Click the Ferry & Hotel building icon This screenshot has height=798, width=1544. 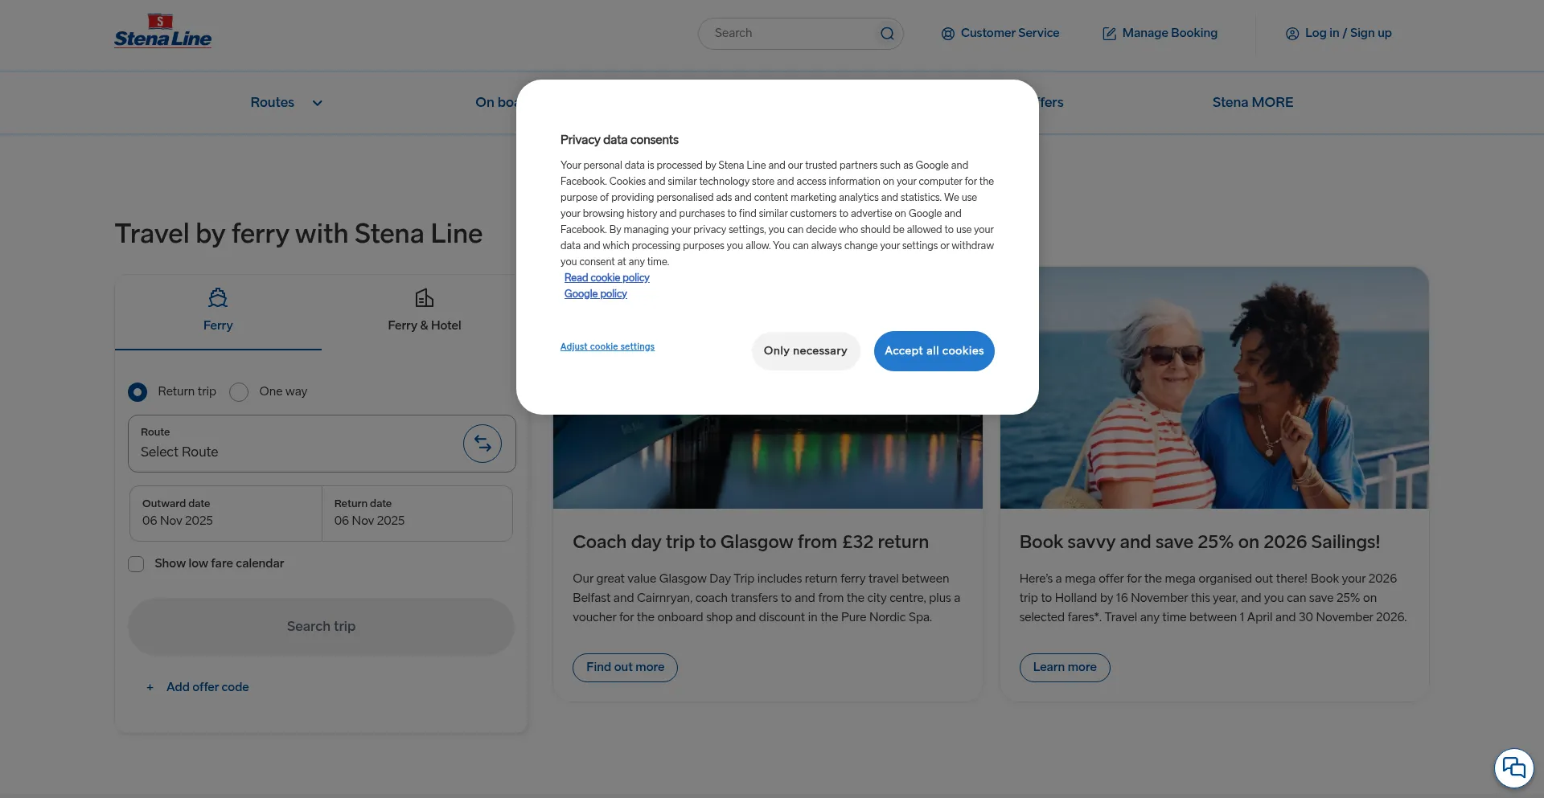click(424, 298)
